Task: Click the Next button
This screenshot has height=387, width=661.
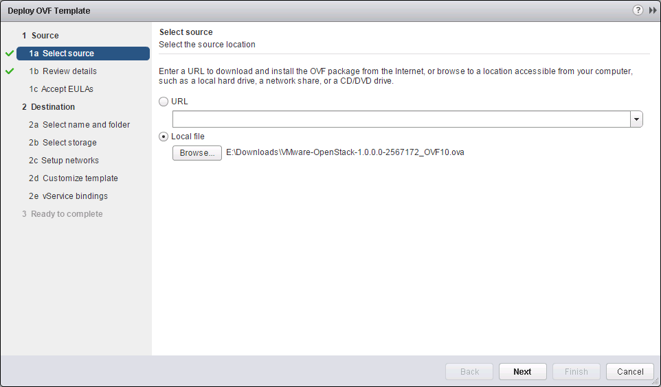Action: pos(522,372)
